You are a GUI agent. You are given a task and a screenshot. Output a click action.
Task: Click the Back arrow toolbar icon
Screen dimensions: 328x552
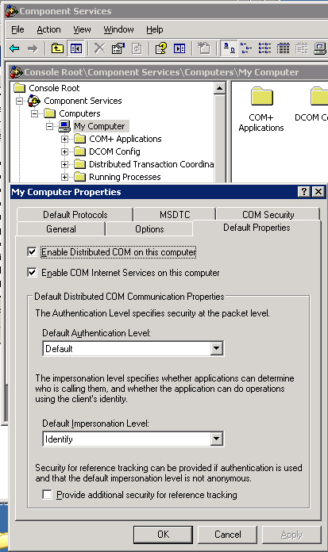click(14, 48)
